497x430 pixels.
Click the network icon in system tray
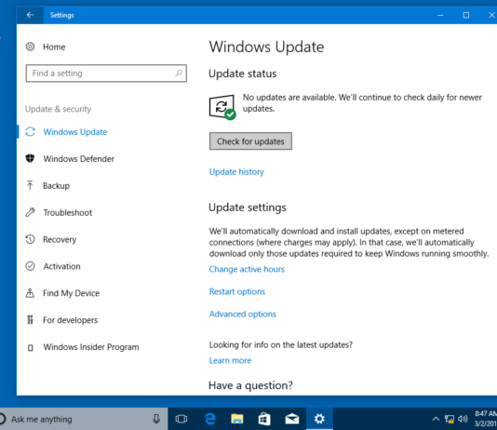pos(450,419)
